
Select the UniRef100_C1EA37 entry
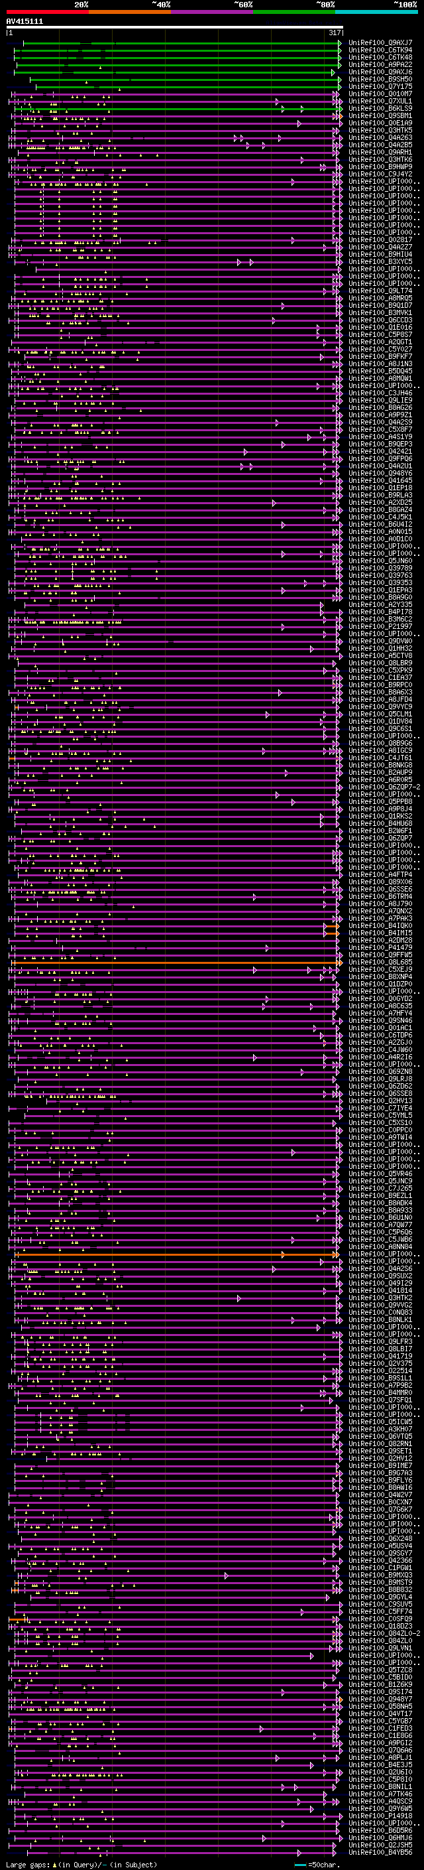(380, 678)
